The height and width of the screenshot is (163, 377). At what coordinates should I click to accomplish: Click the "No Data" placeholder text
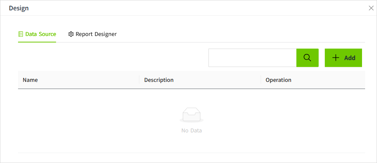pyautogui.click(x=192, y=130)
